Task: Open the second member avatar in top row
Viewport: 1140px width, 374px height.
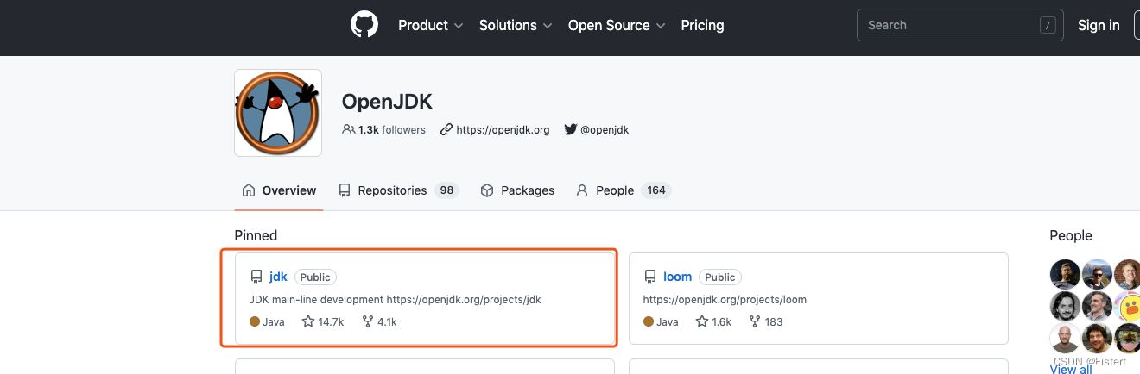Action: (x=1098, y=274)
